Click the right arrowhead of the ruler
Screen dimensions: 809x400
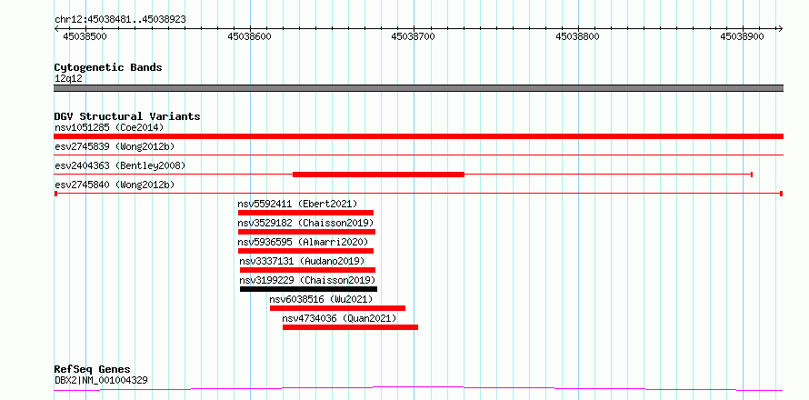(x=780, y=29)
